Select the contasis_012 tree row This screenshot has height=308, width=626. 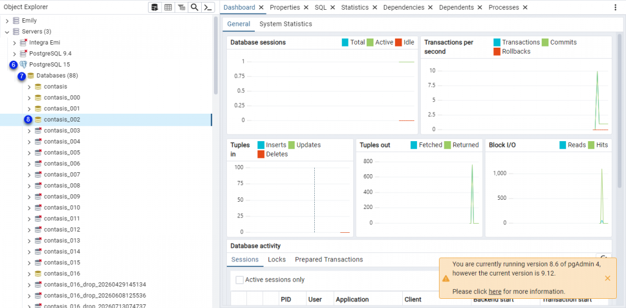tap(106, 229)
